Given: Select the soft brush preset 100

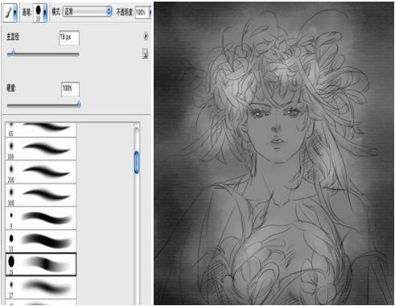Looking at the screenshot, I should [x=41, y=149].
